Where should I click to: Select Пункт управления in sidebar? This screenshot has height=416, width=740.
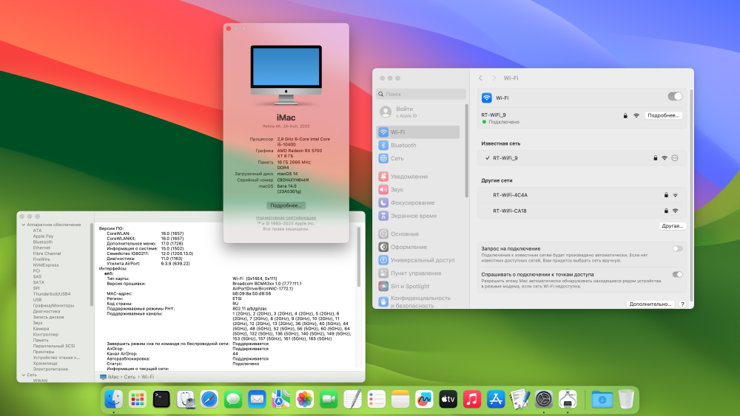point(418,273)
